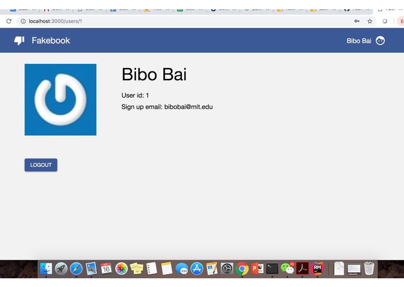404x287 pixels.
Task: View site information icon beside localhost URL
Action: coord(23,21)
